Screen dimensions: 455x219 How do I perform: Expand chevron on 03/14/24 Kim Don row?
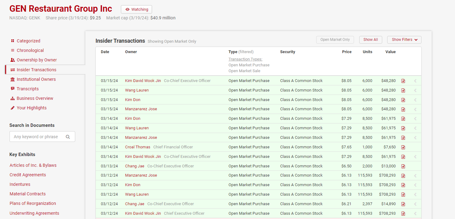point(415,119)
